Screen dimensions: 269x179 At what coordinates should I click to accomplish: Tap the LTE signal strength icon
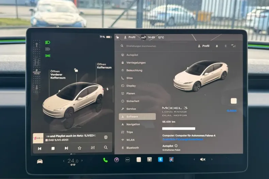233,46
